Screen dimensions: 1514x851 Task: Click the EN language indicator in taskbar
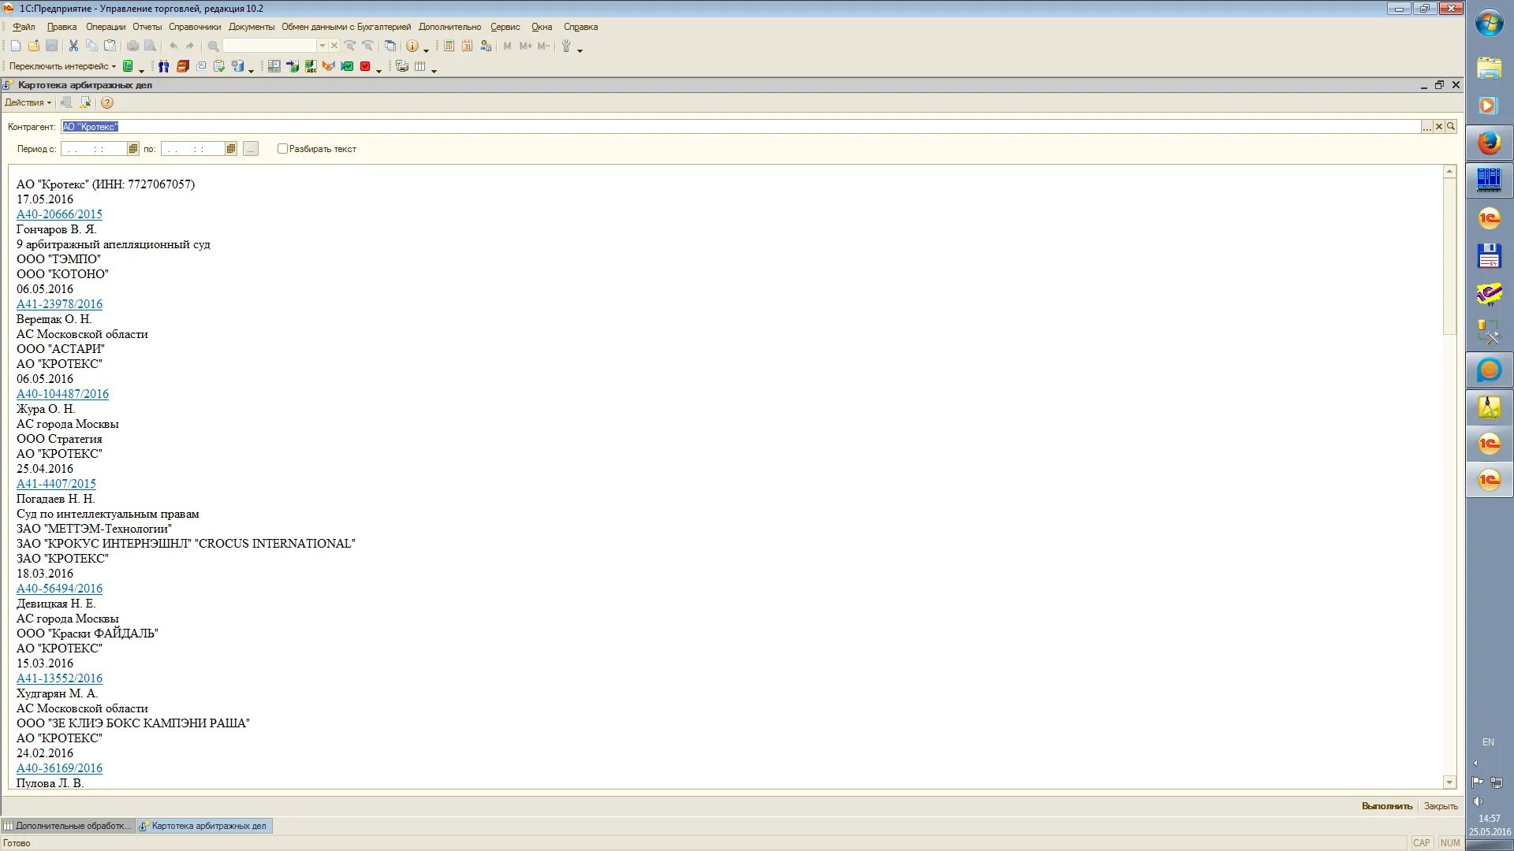1488,742
